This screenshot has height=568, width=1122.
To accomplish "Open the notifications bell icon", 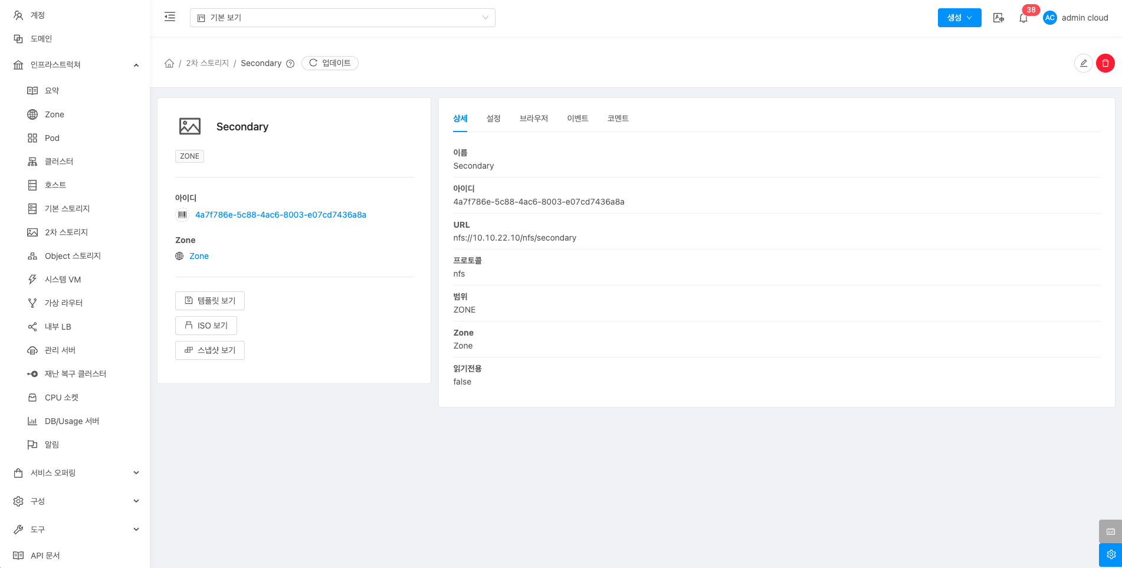I will coord(1023,18).
